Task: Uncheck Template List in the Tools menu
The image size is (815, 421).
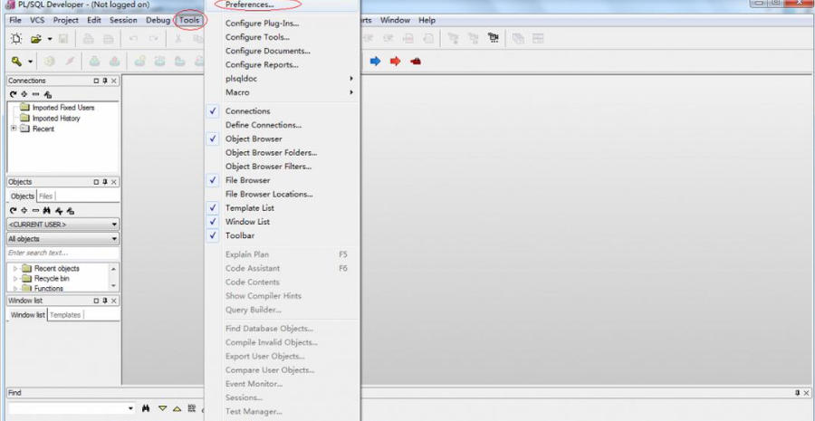Action: point(213,208)
